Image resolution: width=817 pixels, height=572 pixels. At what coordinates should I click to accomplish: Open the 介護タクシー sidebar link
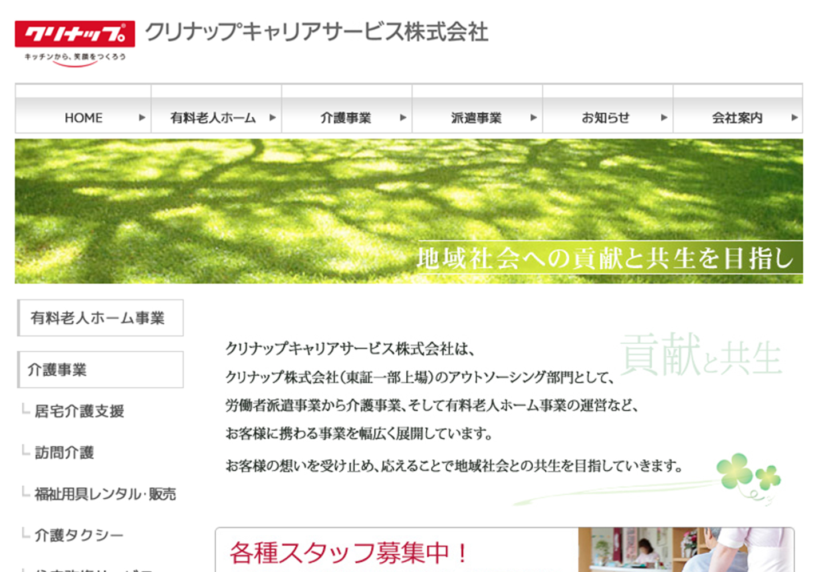click(x=79, y=535)
